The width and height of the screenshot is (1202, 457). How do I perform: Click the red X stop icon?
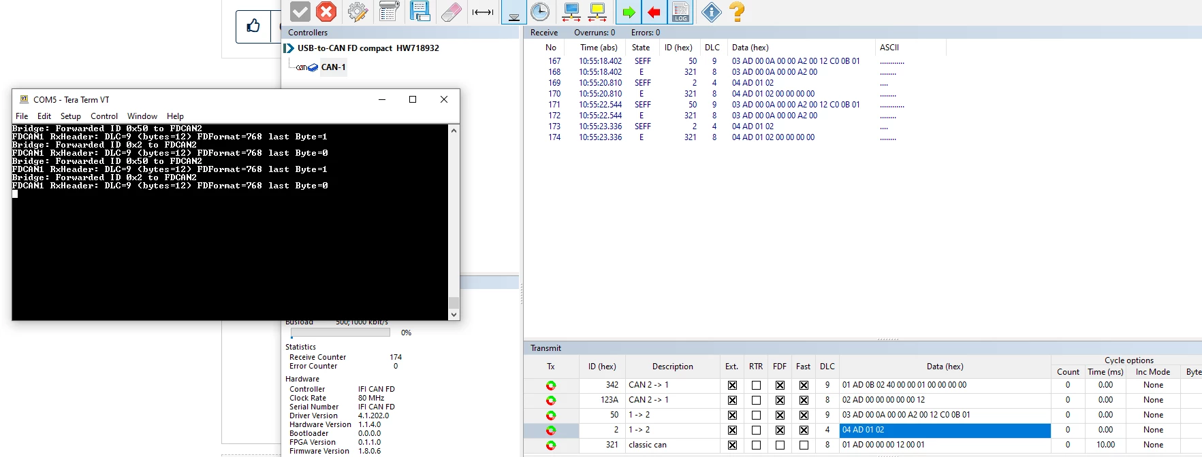coord(327,12)
